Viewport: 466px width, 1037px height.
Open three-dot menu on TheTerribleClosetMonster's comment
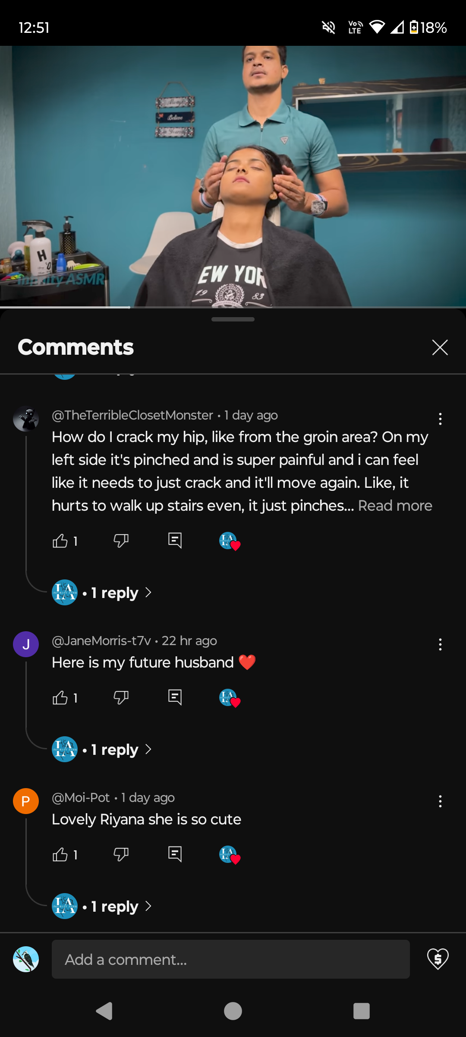[440, 419]
